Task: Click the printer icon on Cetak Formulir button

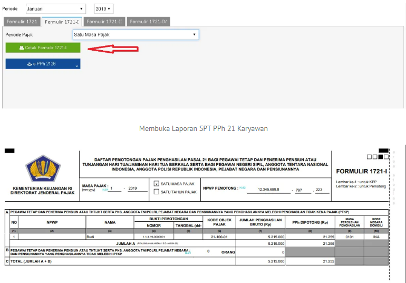Action: point(22,48)
